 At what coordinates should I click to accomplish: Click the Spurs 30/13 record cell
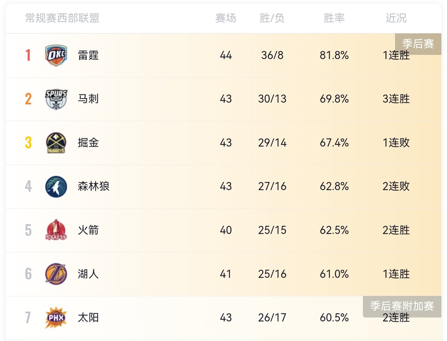point(272,99)
